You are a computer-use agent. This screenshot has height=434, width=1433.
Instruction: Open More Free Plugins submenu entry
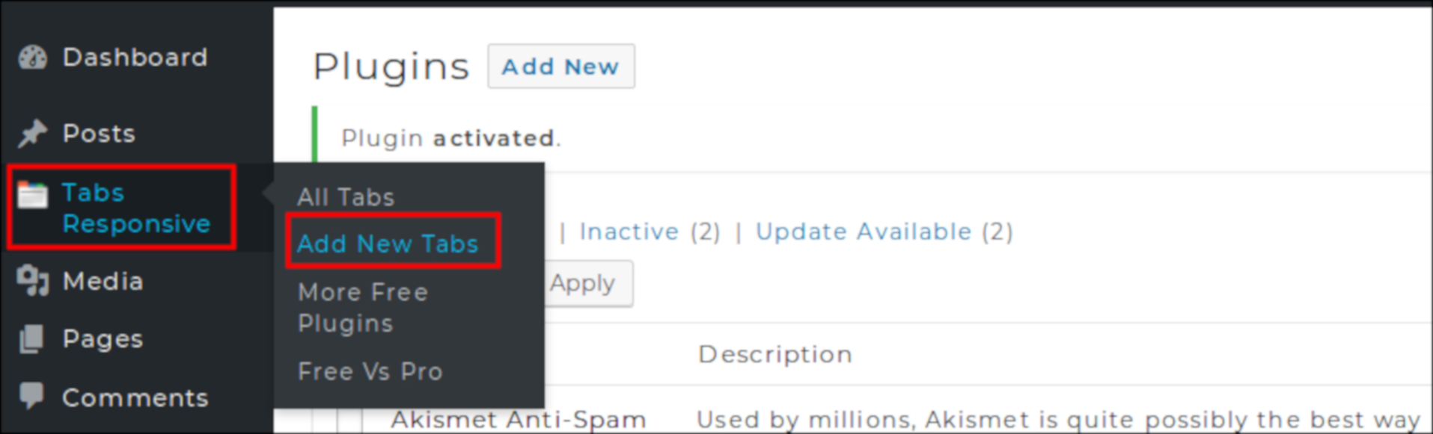pos(363,308)
